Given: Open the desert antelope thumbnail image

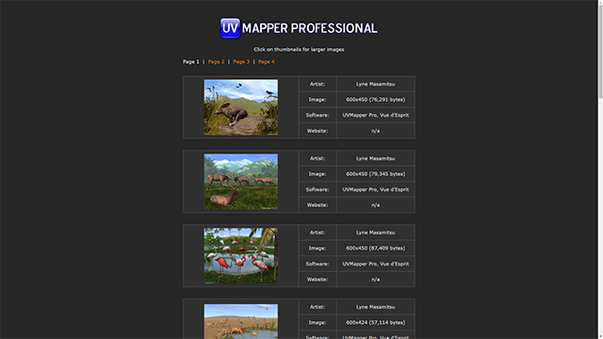Looking at the screenshot, I should tap(241, 321).
